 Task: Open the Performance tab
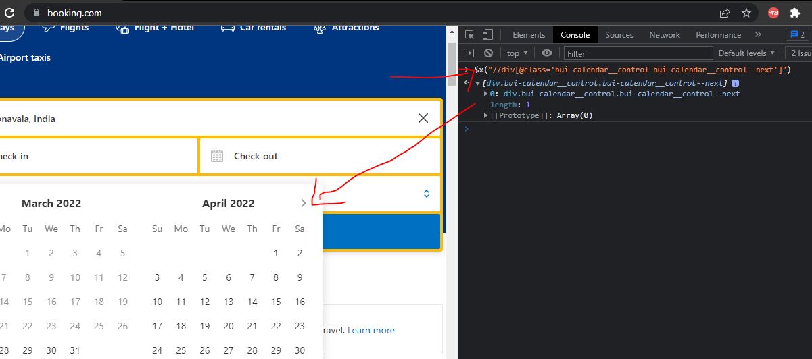[718, 34]
